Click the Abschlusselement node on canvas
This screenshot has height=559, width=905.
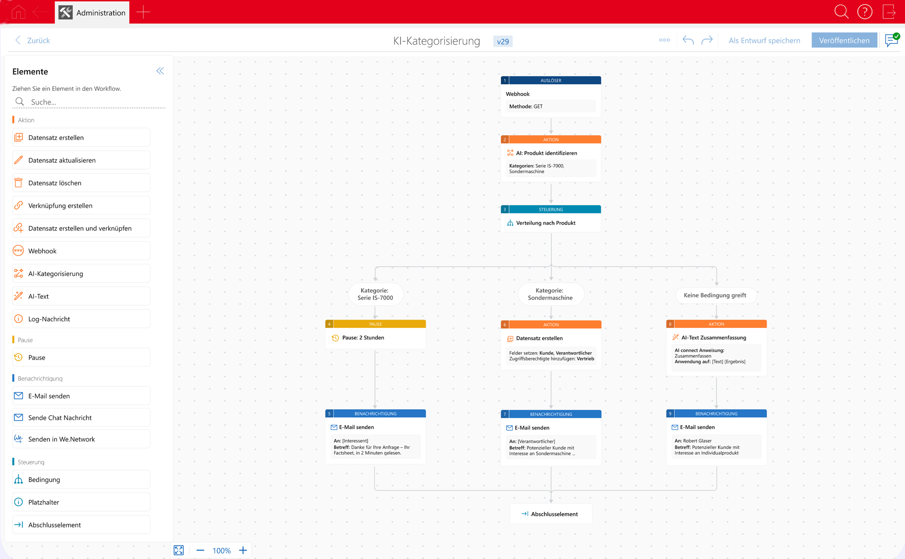[x=551, y=514]
